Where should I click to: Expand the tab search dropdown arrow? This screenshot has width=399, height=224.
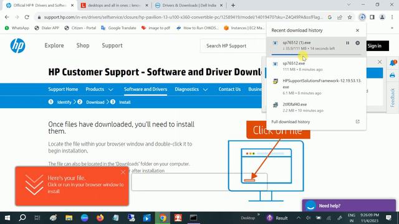pos(349,4)
